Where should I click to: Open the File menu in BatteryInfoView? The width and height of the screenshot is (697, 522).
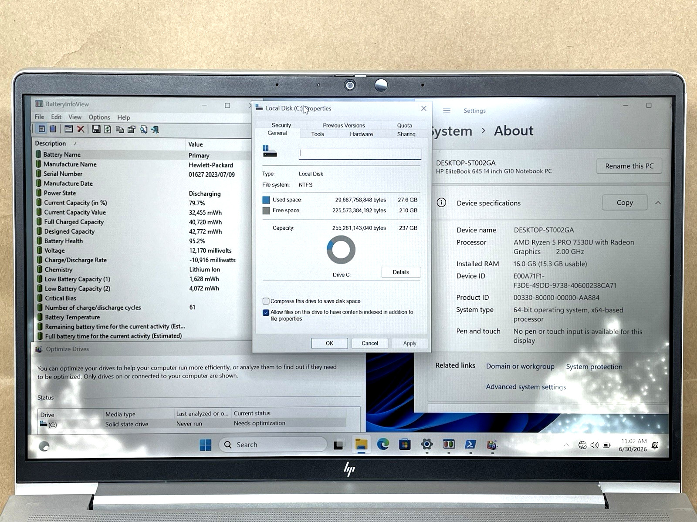[x=39, y=117]
